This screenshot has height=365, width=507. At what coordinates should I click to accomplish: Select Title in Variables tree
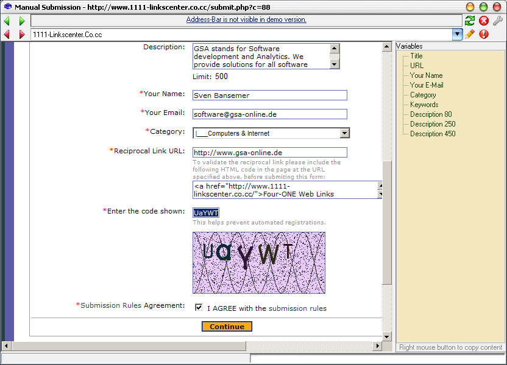[416, 56]
